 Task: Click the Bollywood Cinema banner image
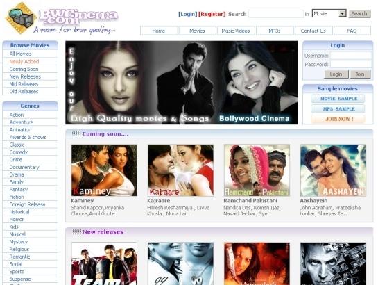[x=182, y=83]
